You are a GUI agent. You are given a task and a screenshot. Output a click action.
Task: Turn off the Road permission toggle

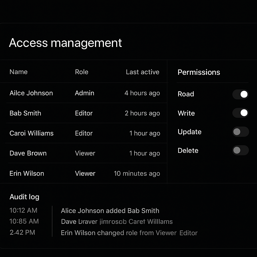(240, 94)
